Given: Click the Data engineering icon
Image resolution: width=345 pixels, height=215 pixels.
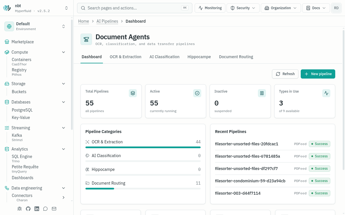Looking at the screenshot, I should click(7, 188).
